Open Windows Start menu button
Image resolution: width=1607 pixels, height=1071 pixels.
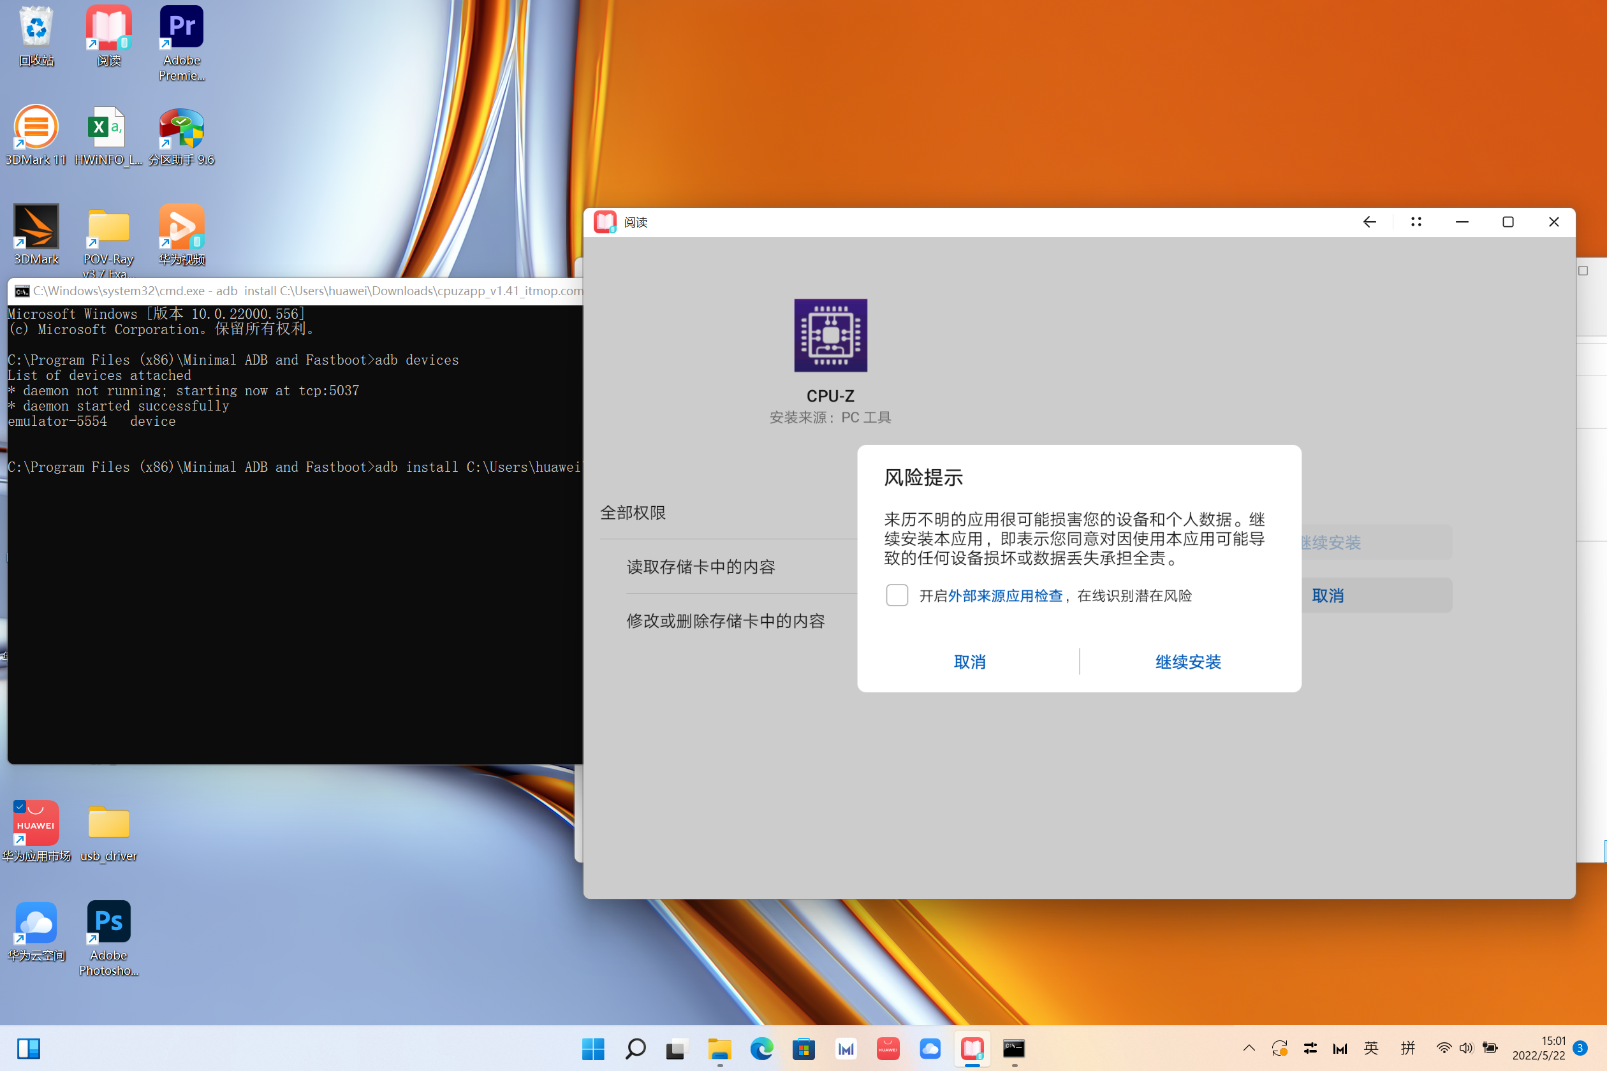pos(593,1049)
